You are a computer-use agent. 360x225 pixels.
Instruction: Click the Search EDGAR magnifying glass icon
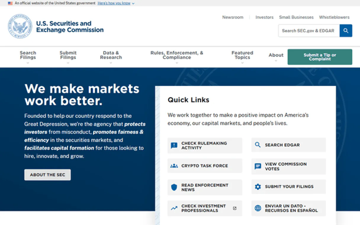tap(258, 145)
